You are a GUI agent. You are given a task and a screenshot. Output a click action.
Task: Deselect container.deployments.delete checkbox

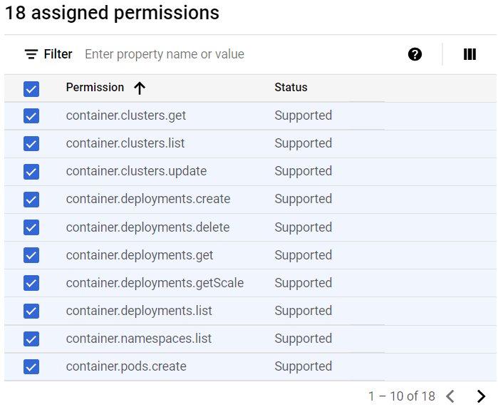pos(31,227)
